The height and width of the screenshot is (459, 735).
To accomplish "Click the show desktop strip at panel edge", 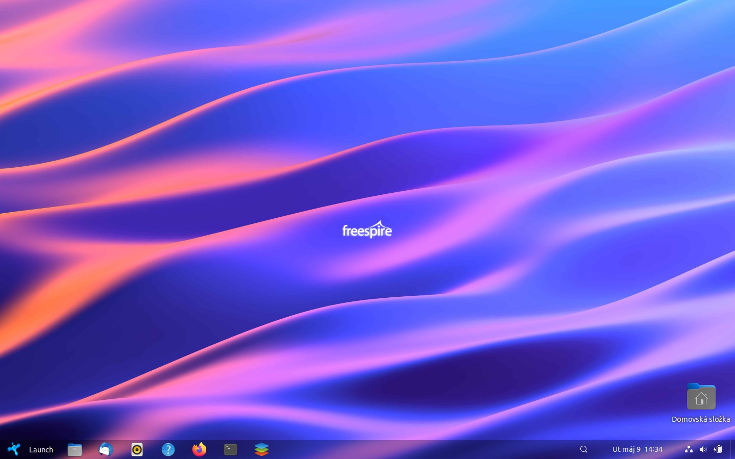I will pos(732,449).
